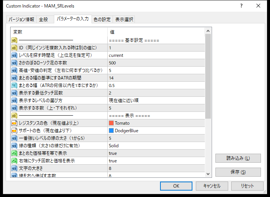
Task: Click the bool icon for まとめた価格帯を帯で表示
Action: [14, 153]
